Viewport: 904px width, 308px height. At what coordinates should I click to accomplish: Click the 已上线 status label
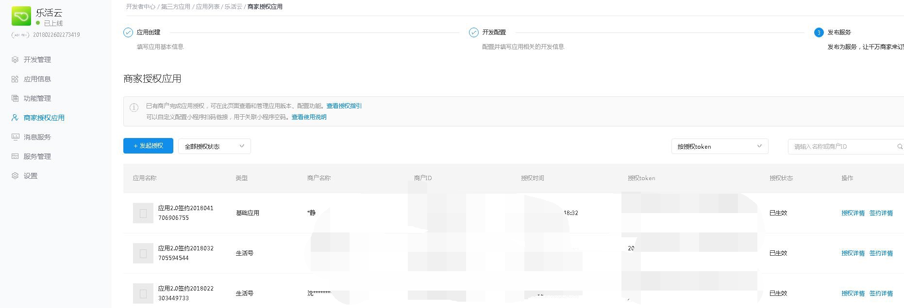[53, 23]
